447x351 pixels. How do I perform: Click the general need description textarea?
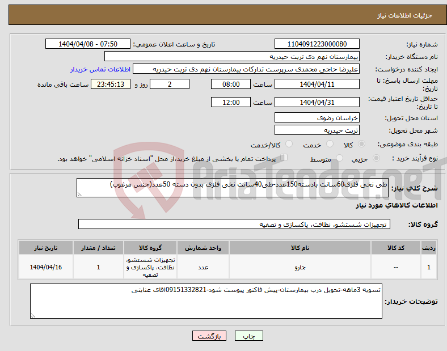pos(233,188)
